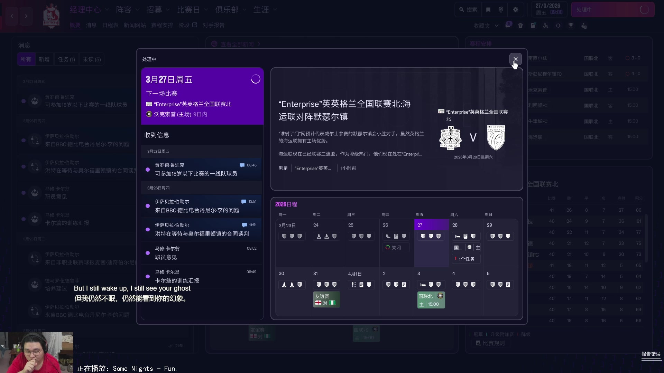Open the 对手报告 tab
This screenshot has width=664, height=373.
point(214,25)
